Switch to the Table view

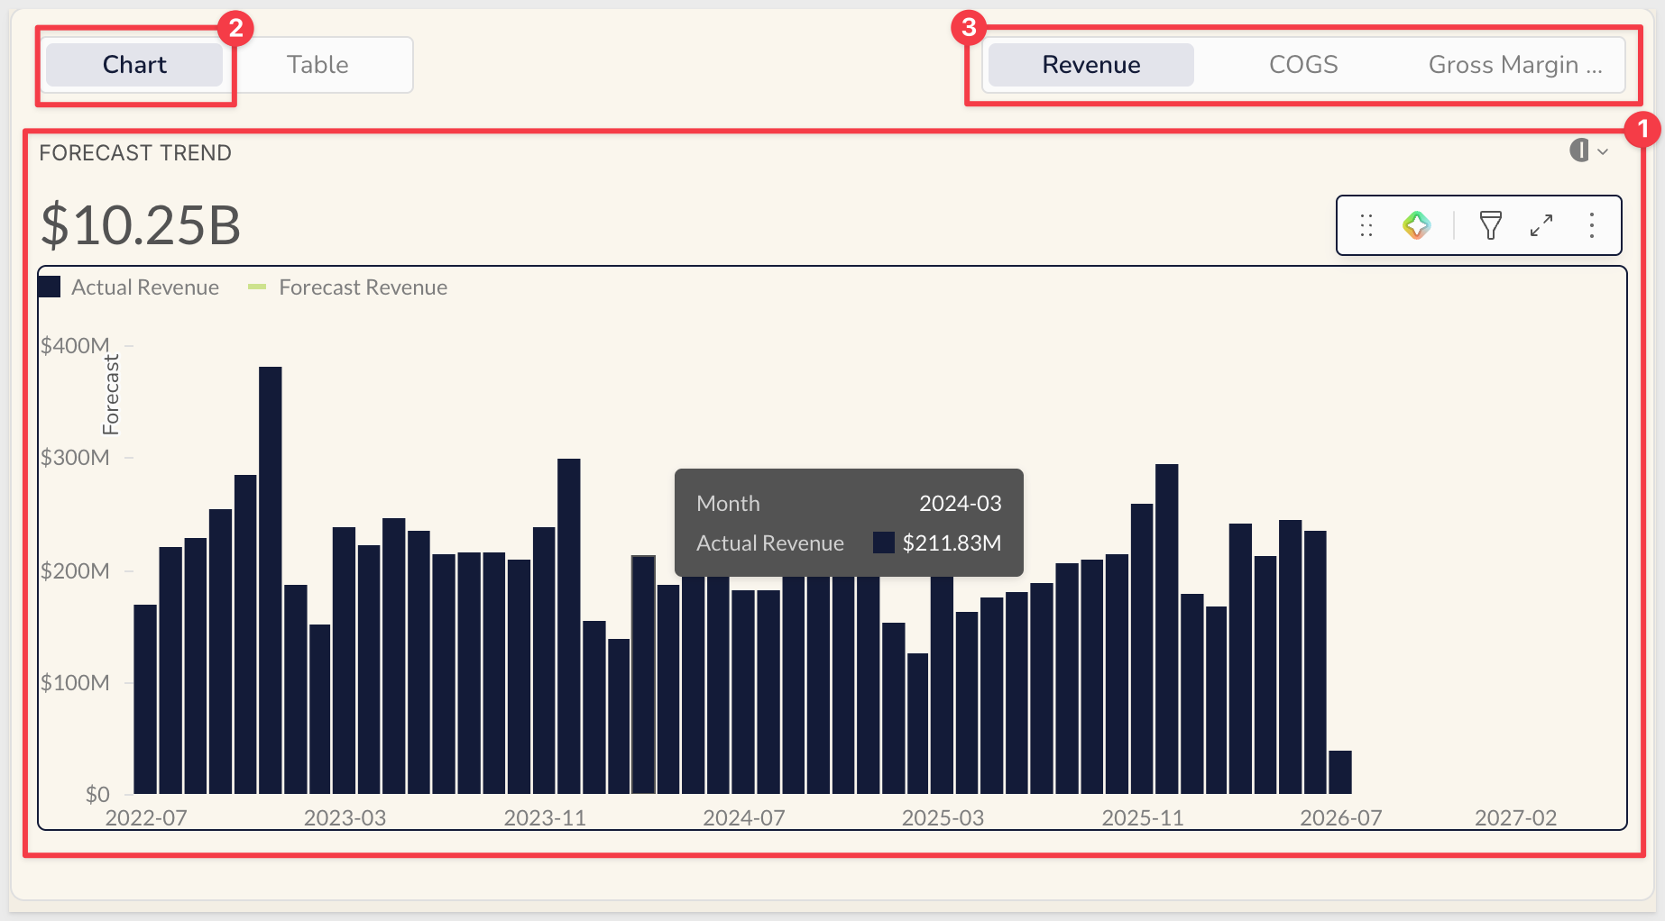[x=317, y=65]
